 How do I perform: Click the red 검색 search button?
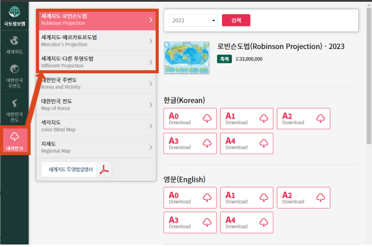click(236, 20)
